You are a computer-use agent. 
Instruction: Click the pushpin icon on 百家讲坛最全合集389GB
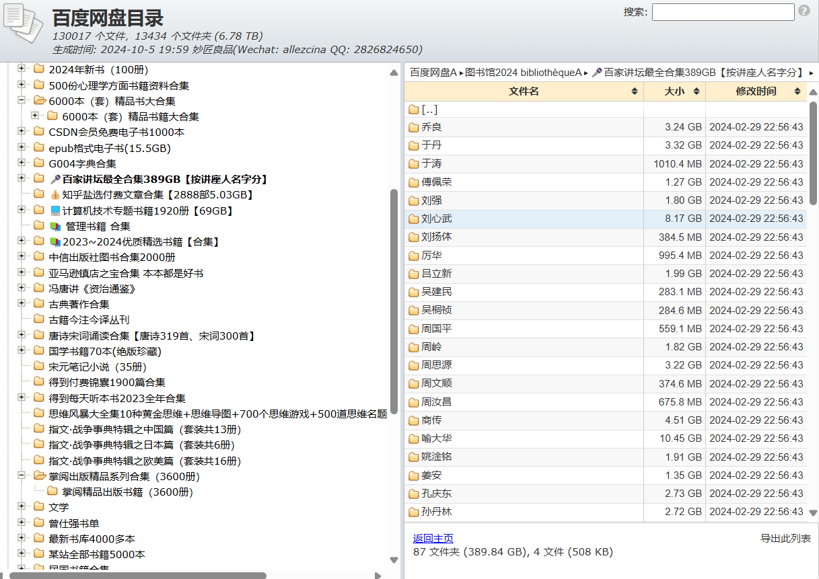[54, 178]
